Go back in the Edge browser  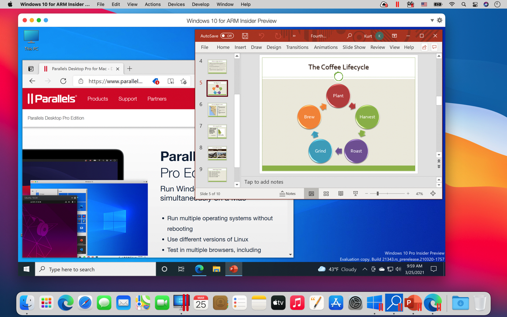click(x=32, y=81)
